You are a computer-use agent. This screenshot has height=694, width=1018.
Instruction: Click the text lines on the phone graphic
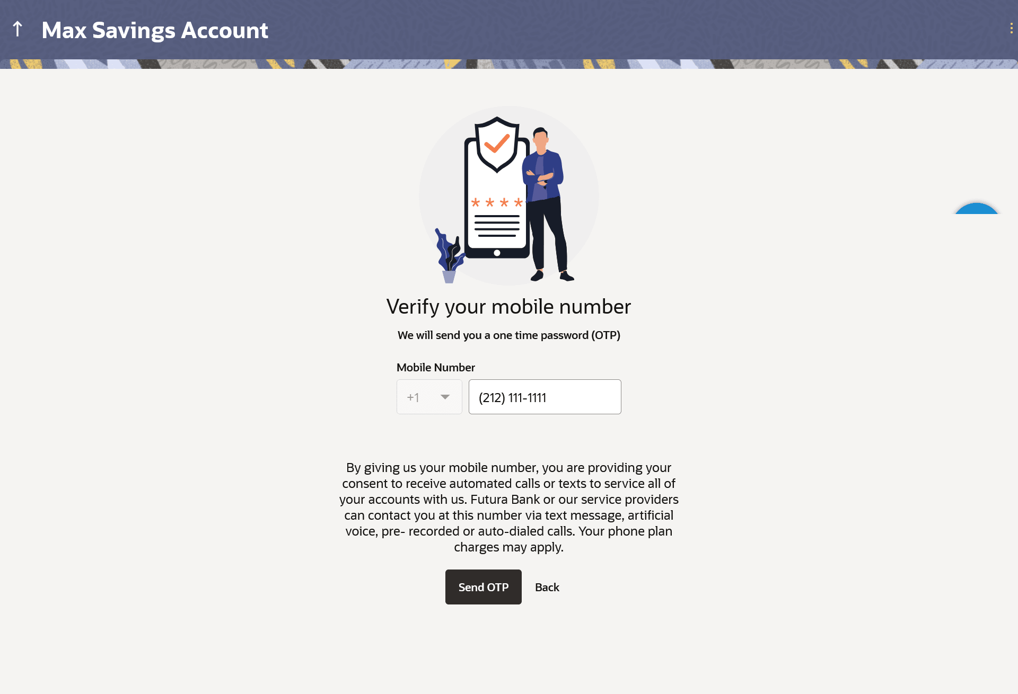[497, 225]
